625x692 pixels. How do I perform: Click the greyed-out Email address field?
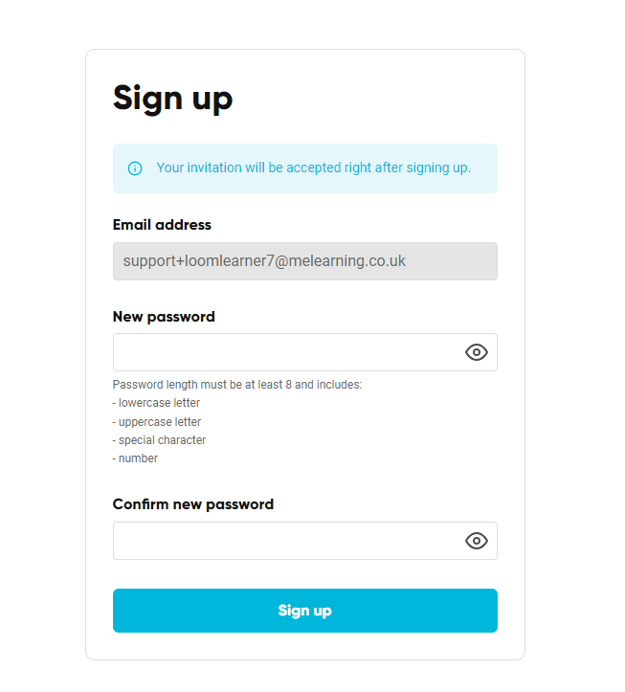point(305,261)
